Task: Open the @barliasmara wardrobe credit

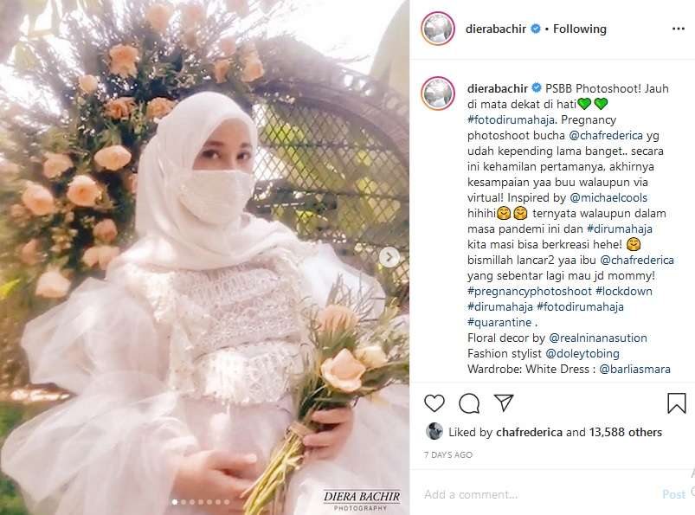Action: 634,369
